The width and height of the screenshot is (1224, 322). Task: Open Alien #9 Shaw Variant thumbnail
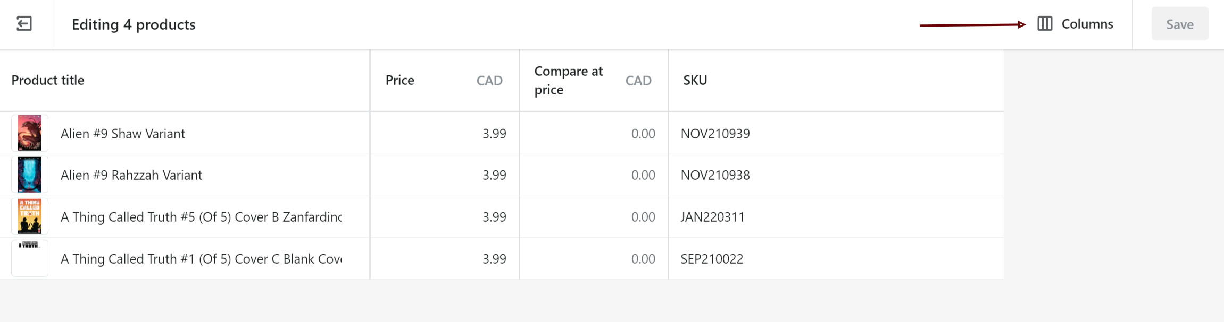tap(30, 133)
